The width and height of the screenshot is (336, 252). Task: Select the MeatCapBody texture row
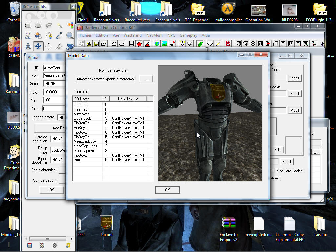tap(113, 141)
